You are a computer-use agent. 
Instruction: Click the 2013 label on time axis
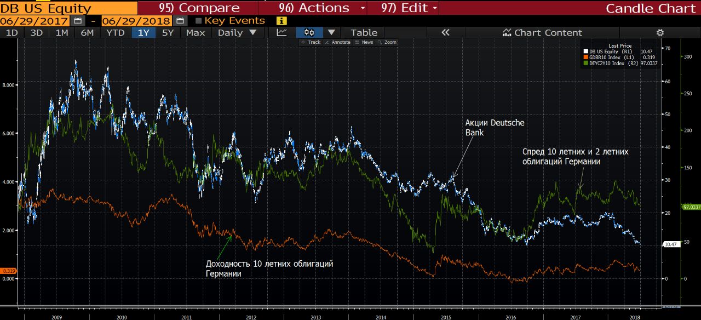[316, 317]
